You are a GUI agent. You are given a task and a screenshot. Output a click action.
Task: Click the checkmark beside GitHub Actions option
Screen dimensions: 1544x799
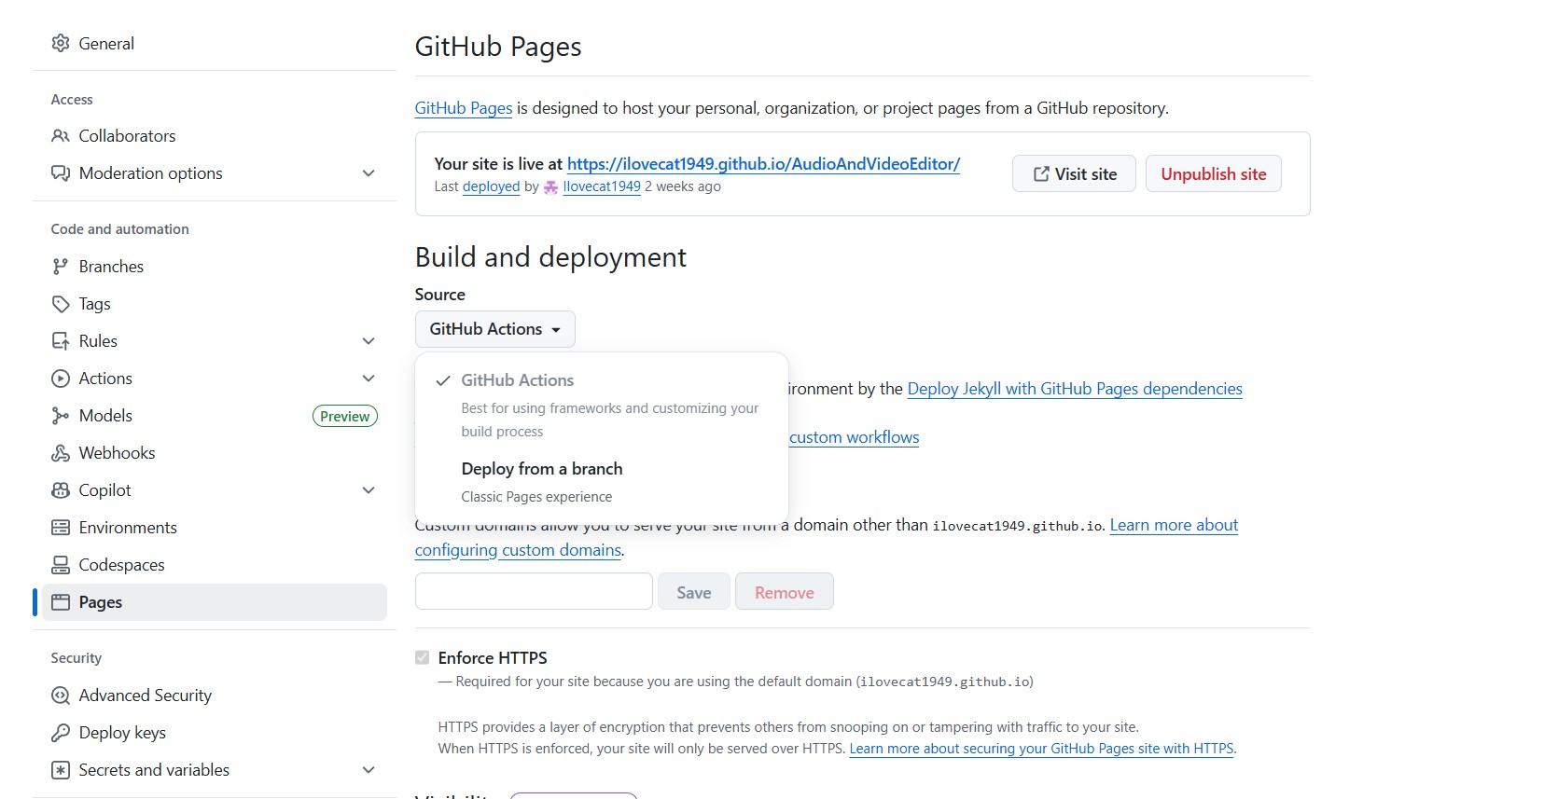(x=443, y=380)
